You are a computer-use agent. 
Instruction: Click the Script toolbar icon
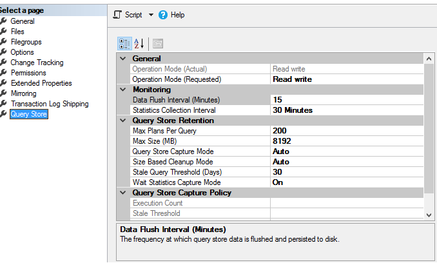(x=117, y=14)
